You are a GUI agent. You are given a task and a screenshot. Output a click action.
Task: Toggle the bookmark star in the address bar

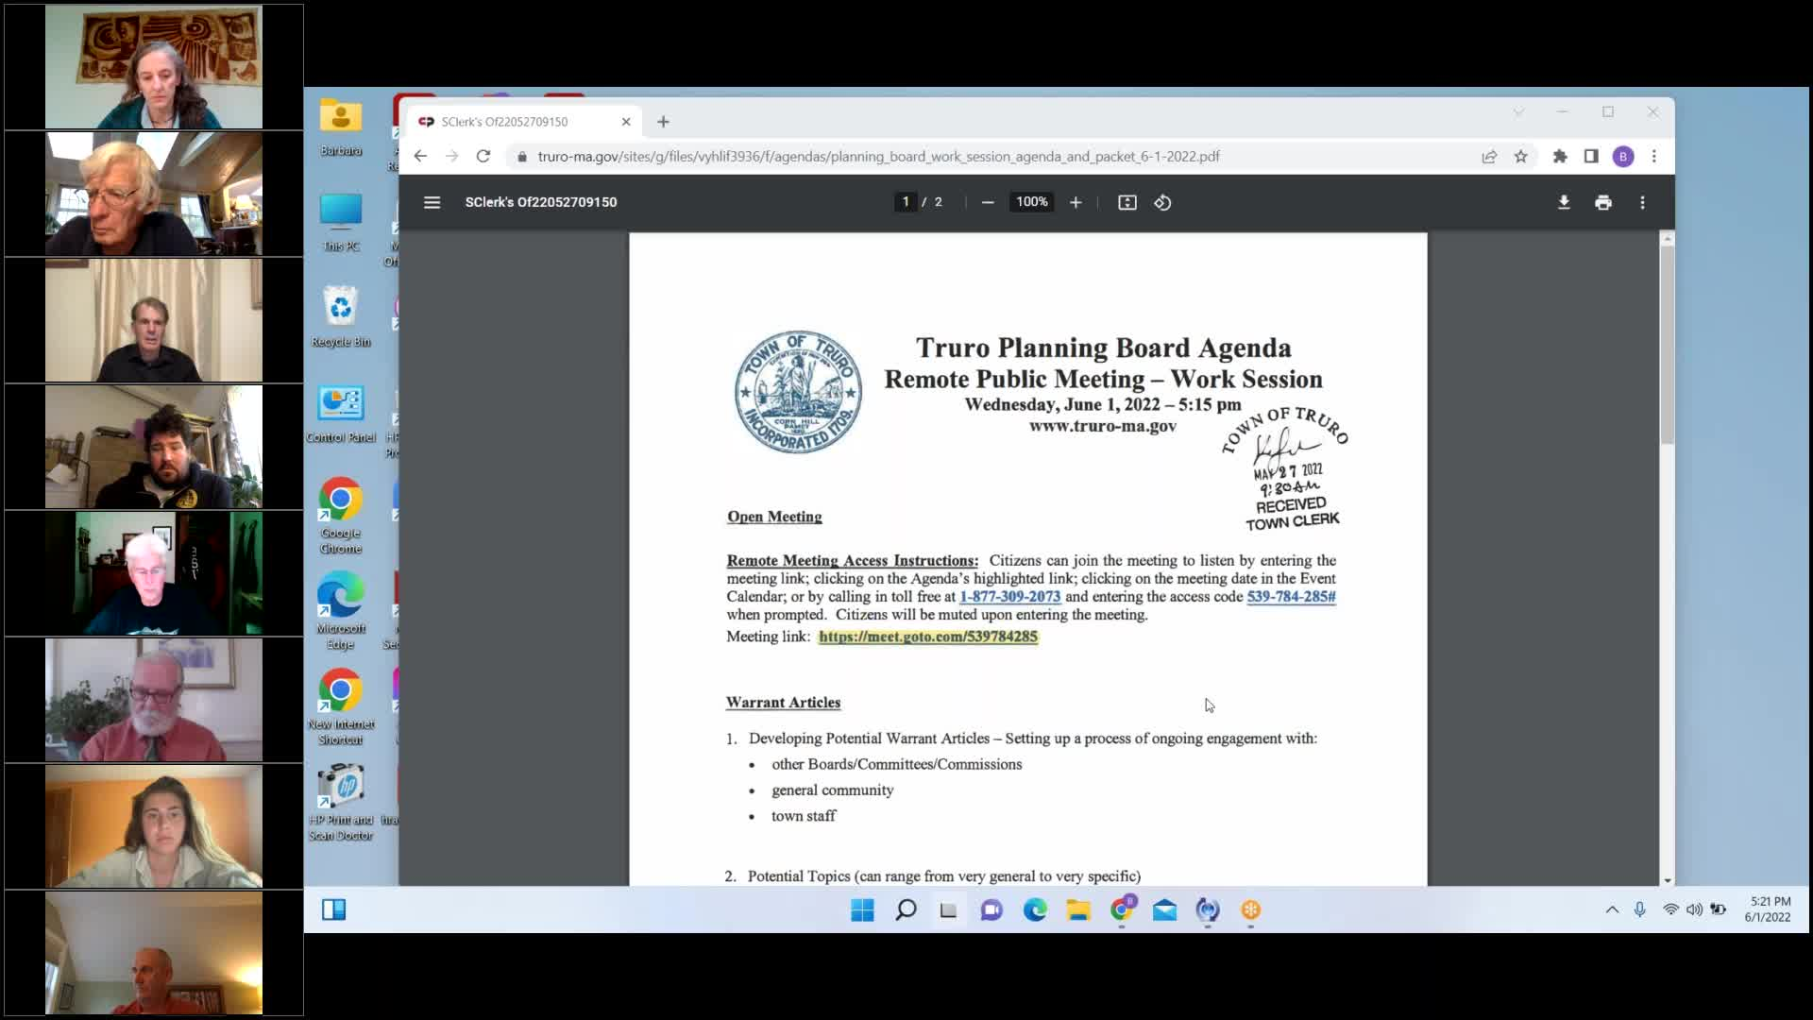point(1521,156)
